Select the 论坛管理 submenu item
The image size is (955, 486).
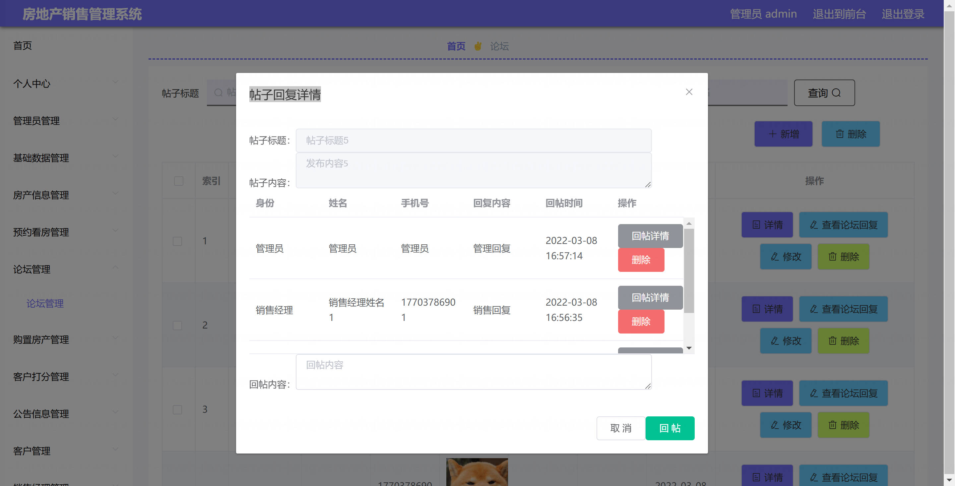click(45, 304)
